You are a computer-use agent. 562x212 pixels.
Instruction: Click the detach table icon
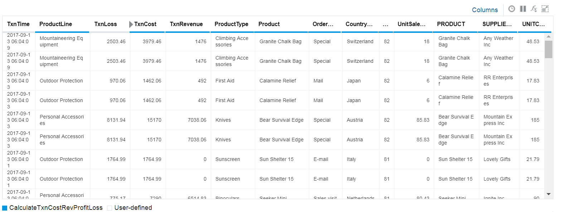pos(545,9)
